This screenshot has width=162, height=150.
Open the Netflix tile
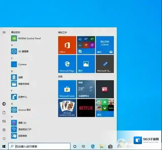coord(86,108)
